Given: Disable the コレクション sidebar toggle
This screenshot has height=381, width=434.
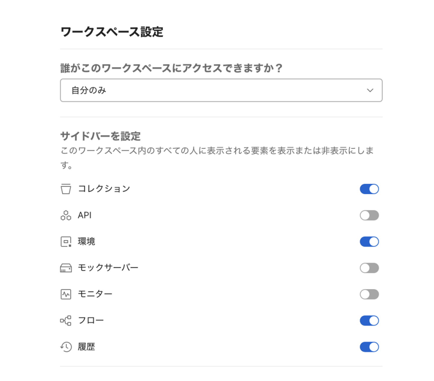Looking at the screenshot, I should coord(369,189).
